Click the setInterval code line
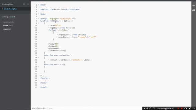The height and width of the screenshot is (110, 196). [x=70, y=60]
